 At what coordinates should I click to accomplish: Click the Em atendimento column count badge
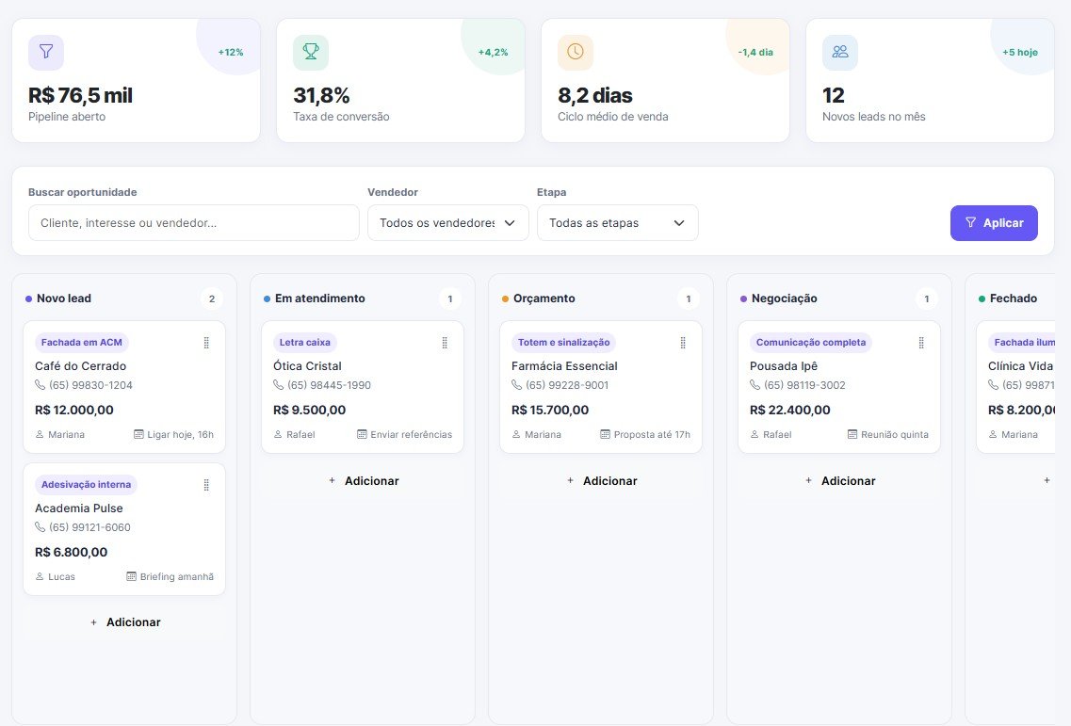(450, 298)
